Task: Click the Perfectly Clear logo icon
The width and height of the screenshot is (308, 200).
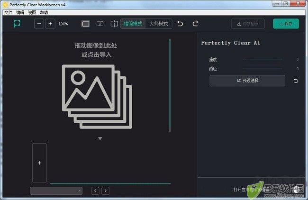Action: point(17,24)
